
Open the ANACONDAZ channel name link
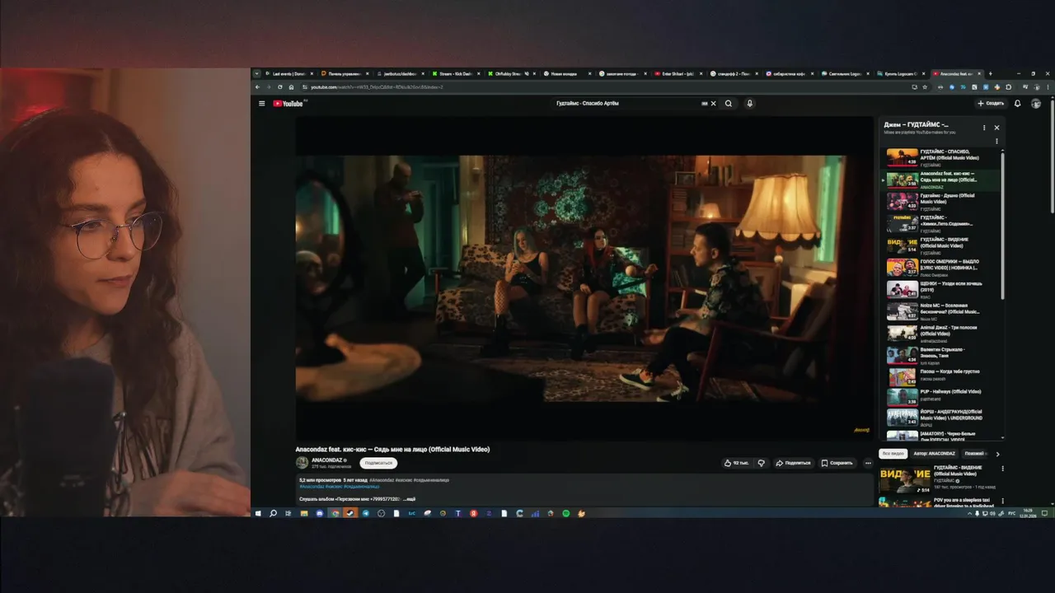point(327,460)
